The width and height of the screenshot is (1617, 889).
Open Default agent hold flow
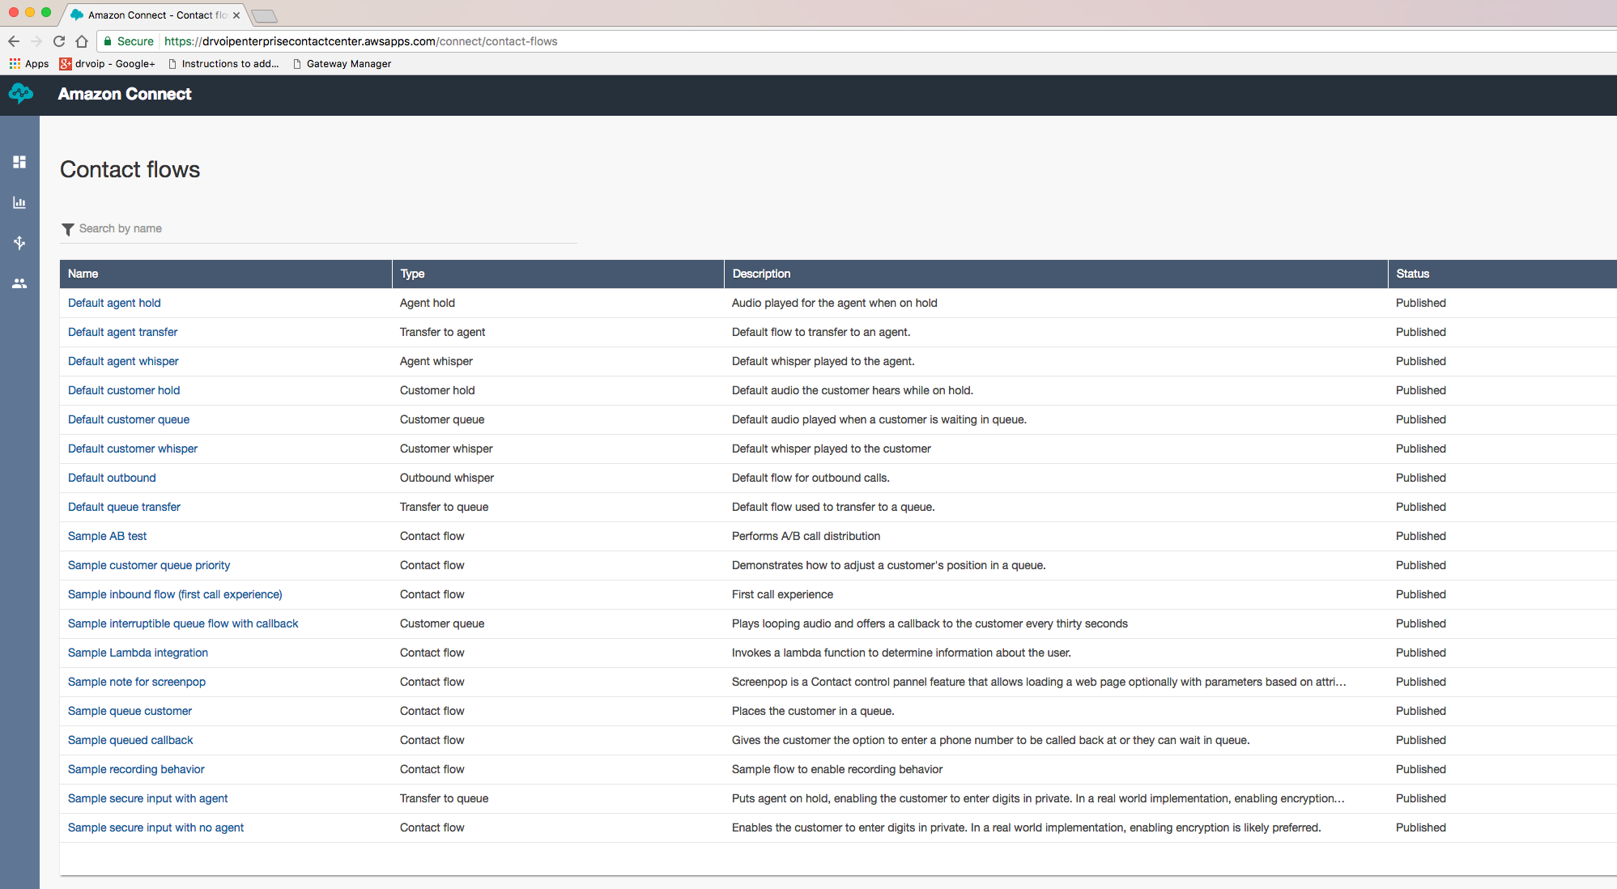114,303
